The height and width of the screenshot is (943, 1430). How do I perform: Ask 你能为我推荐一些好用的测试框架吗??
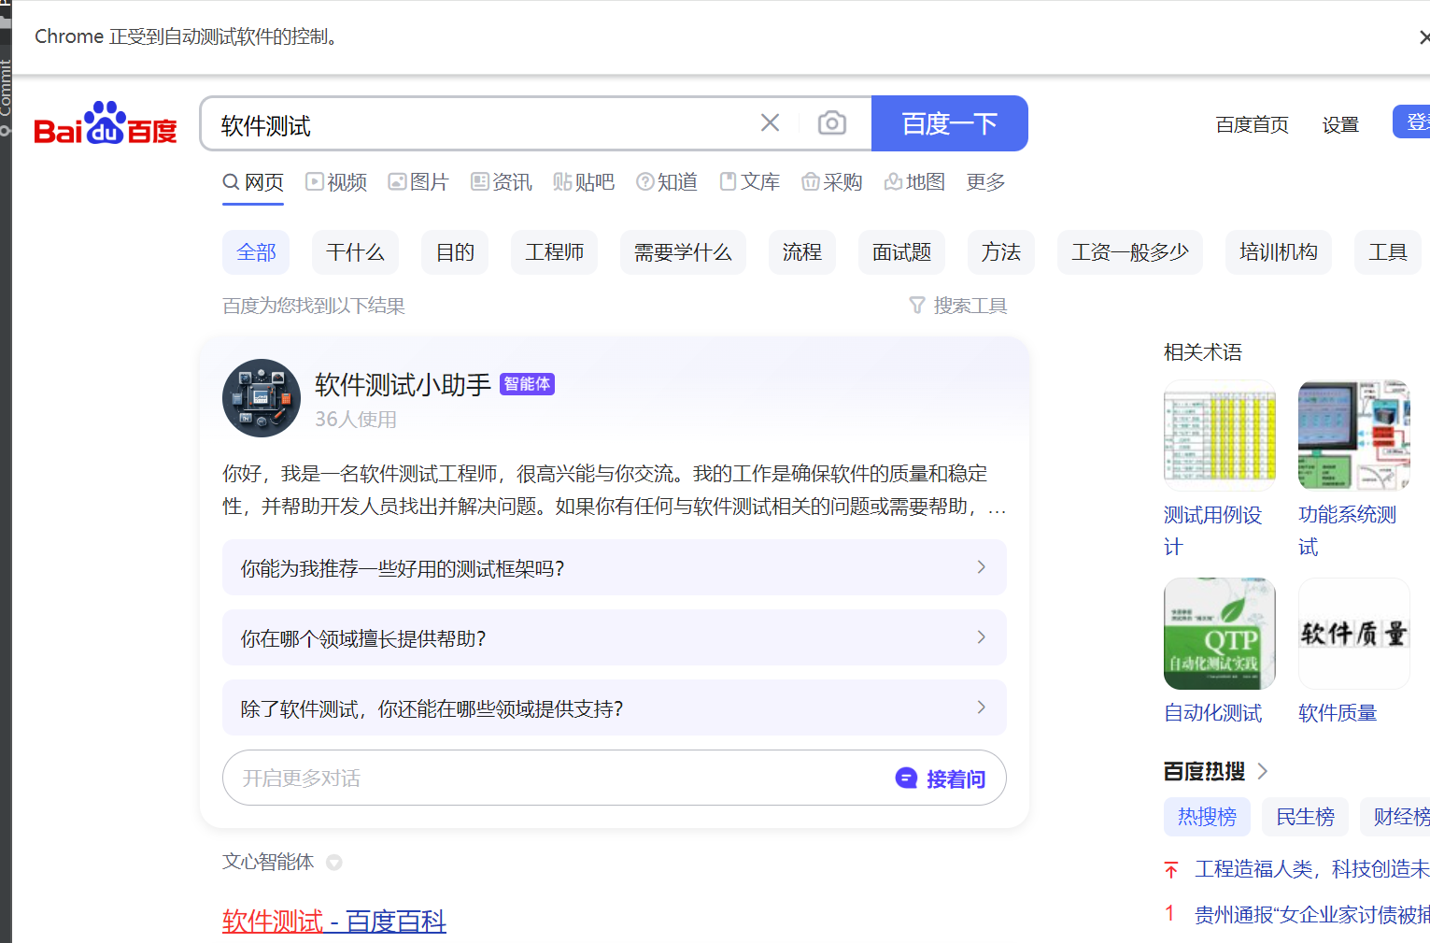(614, 567)
